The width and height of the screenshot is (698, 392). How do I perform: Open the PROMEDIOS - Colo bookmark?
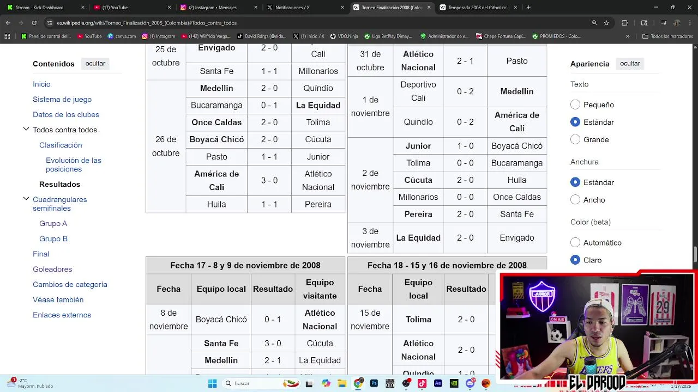(x=557, y=36)
